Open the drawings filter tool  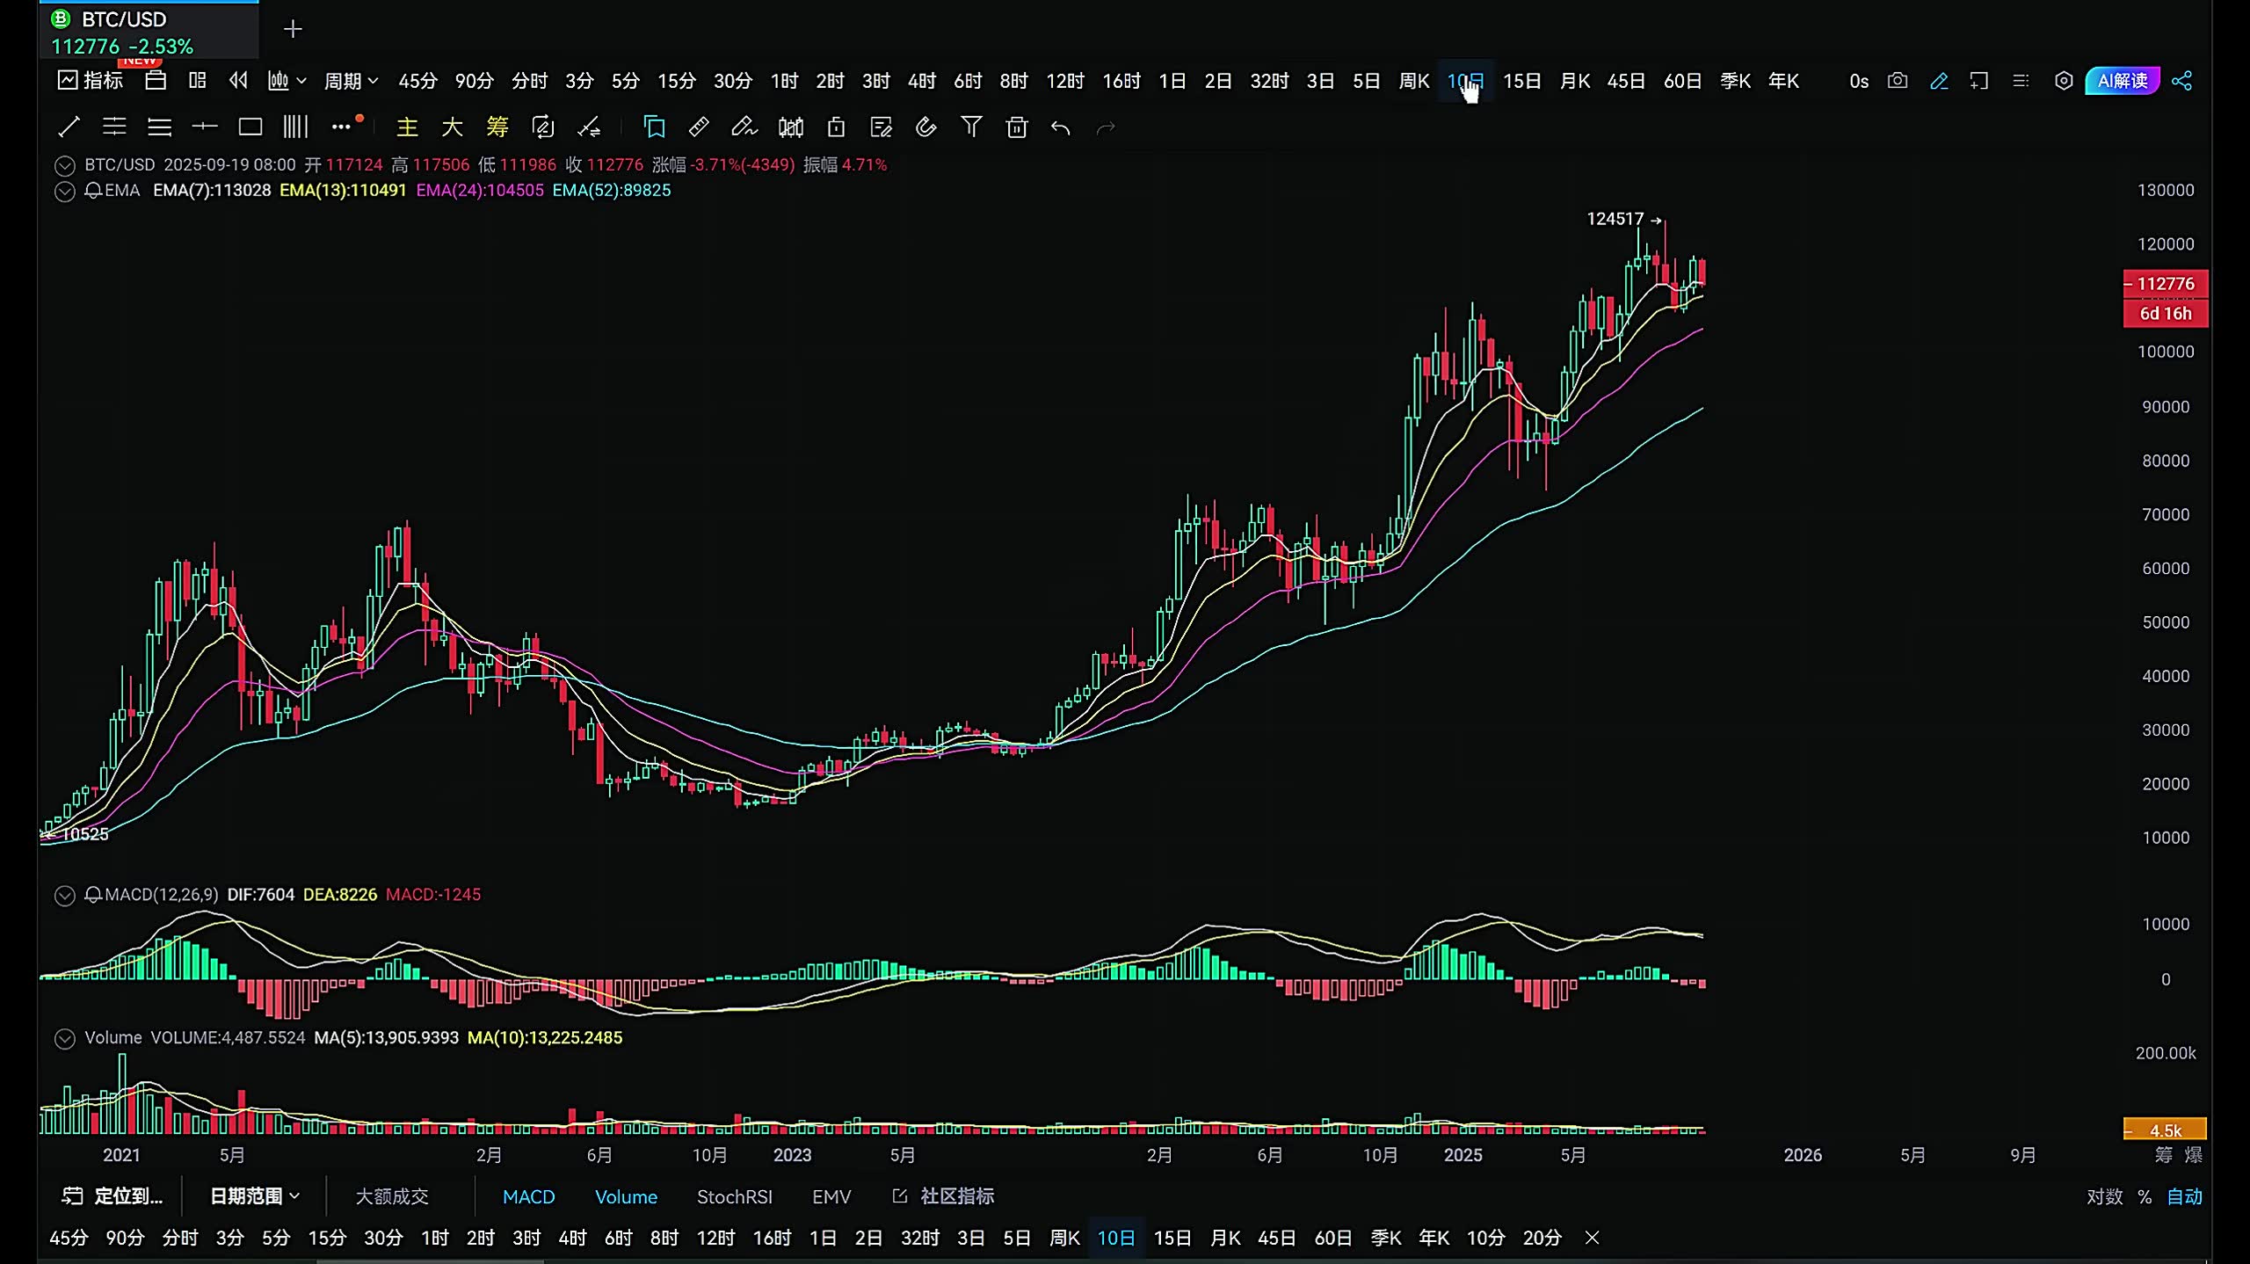pos(971,127)
